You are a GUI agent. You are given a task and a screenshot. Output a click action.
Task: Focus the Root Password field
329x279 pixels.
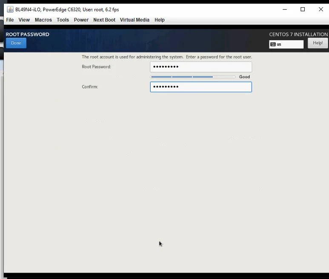pyautogui.click(x=201, y=67)
